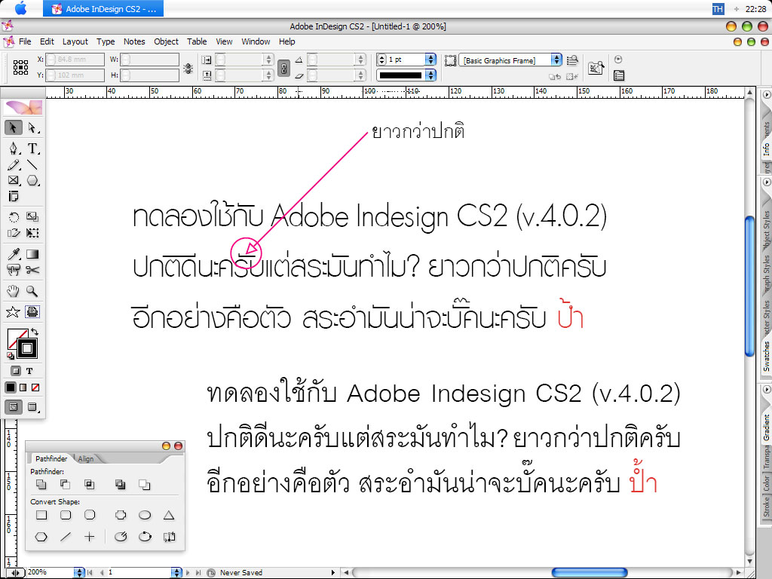
Task: Select the Scale tool
Action: pyautogui.click(x=32, y=217)
